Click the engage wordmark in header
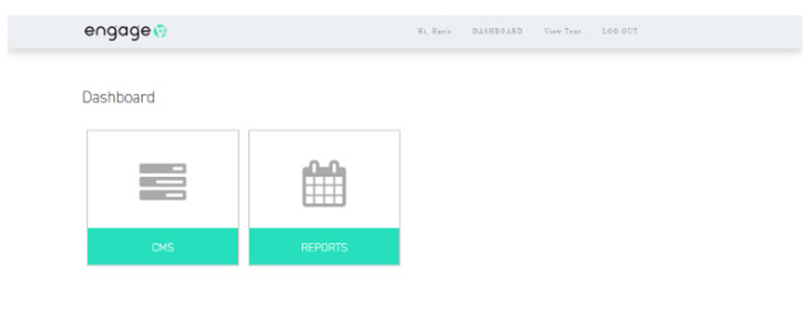Viewport: 810px width, 332px height. click(x=117, y=32)
